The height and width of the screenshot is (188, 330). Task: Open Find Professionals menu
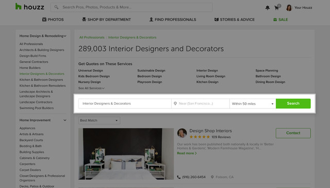point(173,20)
